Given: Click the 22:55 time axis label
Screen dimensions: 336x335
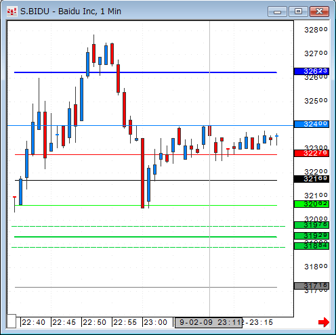Looking at the screenshot, I should [x=125, y=322].
